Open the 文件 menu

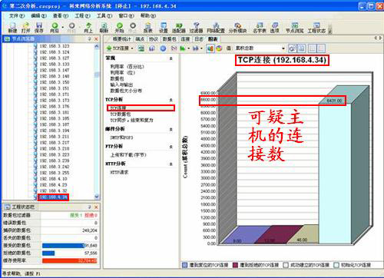point(17,15)
